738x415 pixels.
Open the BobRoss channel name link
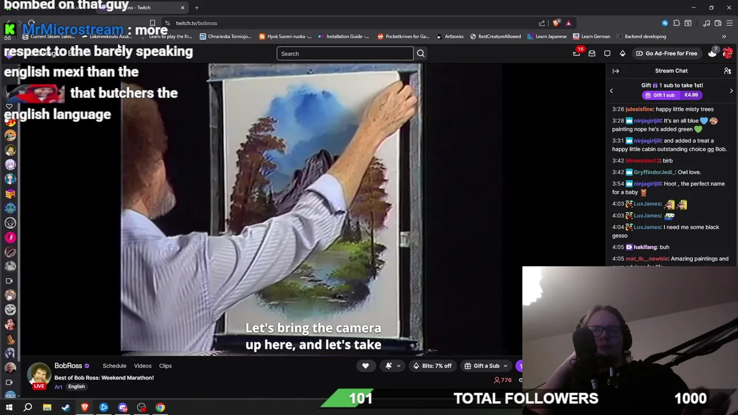coord(68,366)
